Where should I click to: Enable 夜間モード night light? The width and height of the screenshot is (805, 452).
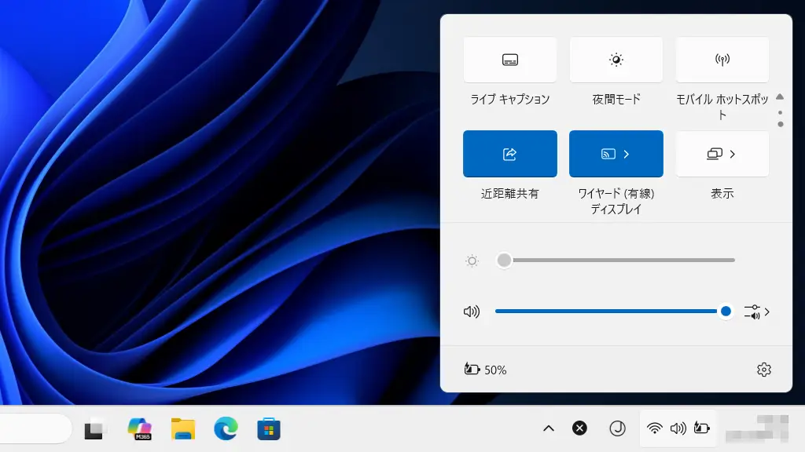pos(616,60)
